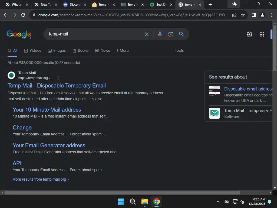
Task: Open Google apps grid
Action: (x=262, y=34)
